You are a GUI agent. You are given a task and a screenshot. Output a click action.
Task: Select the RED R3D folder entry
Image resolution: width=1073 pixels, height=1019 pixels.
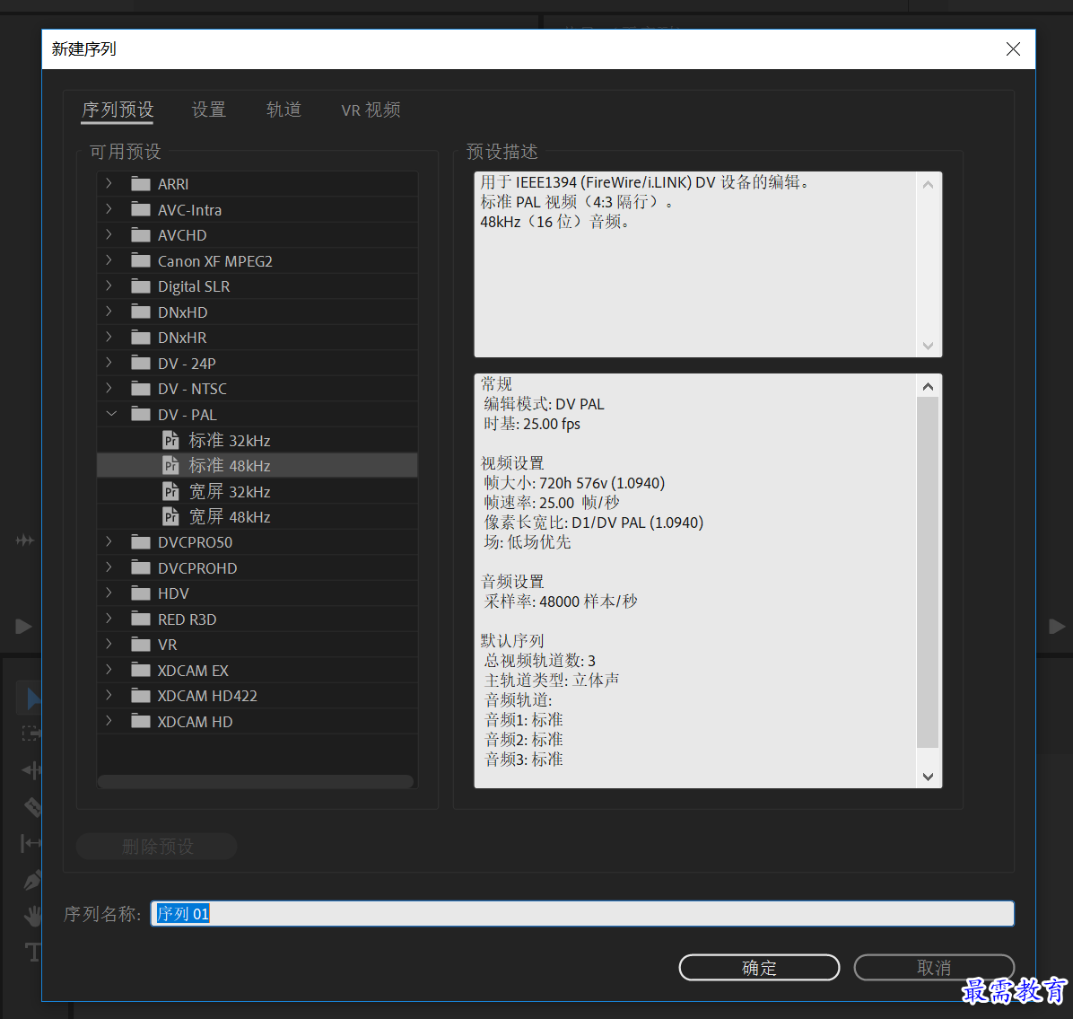click(257, 619)
